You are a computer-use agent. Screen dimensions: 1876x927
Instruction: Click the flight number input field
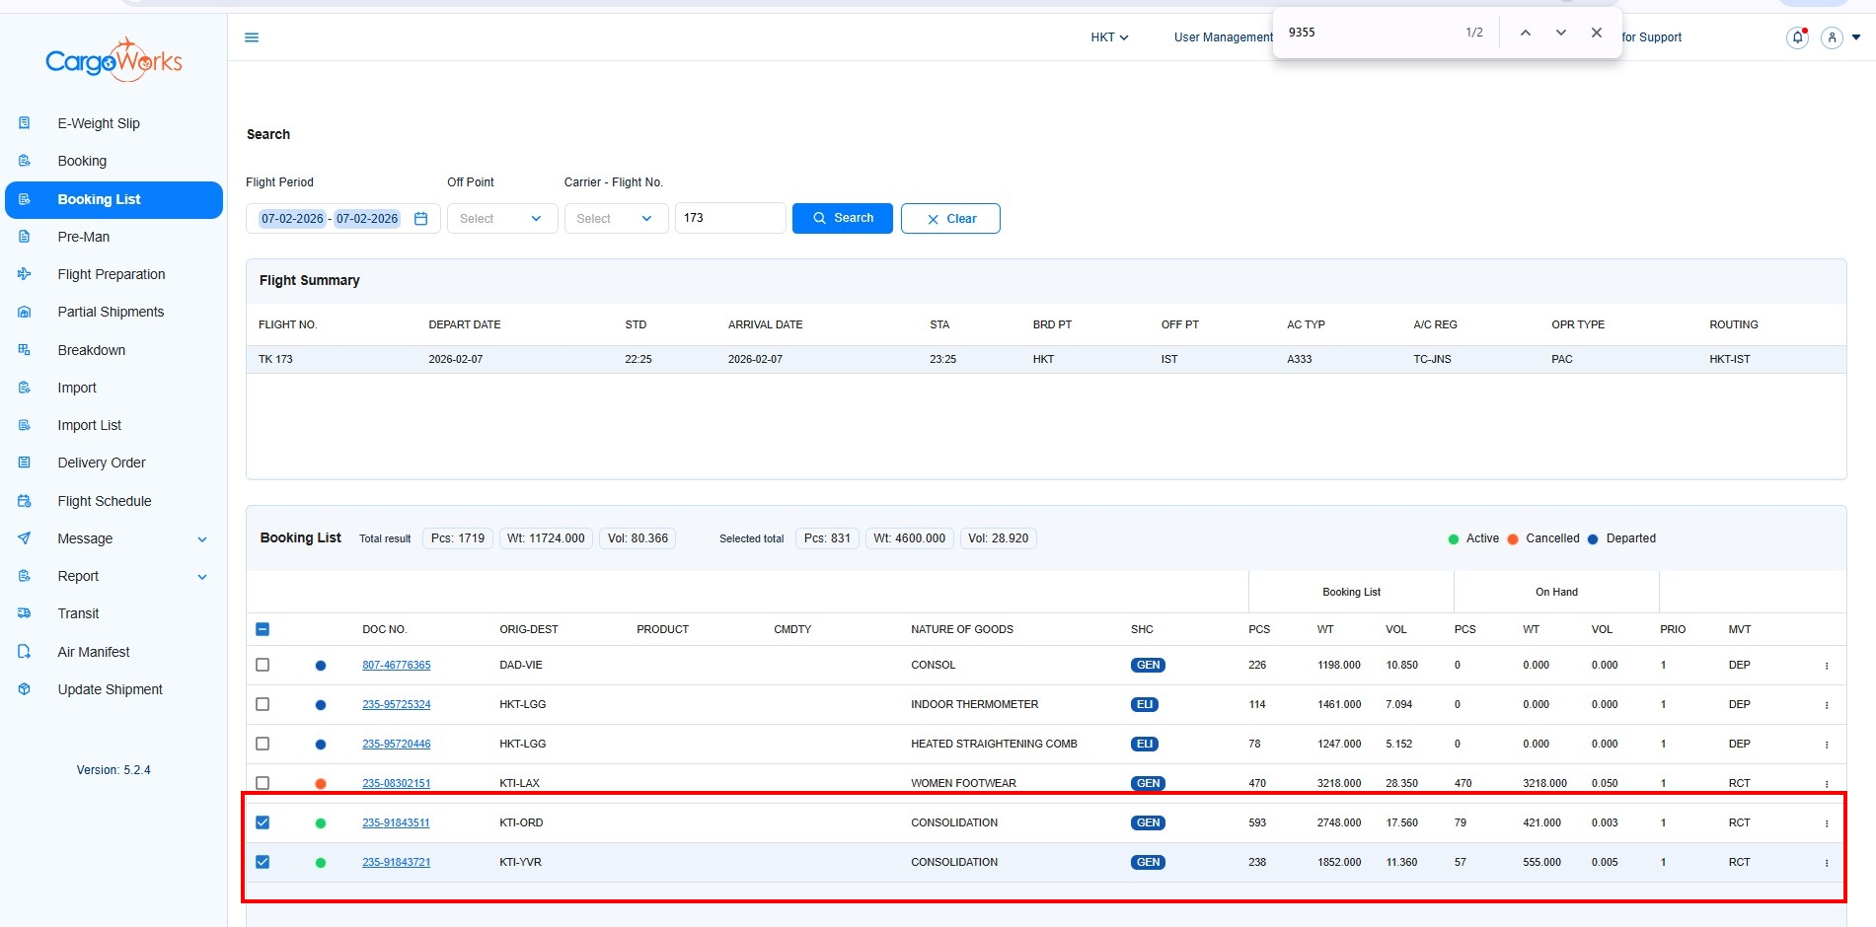[729, 218]
